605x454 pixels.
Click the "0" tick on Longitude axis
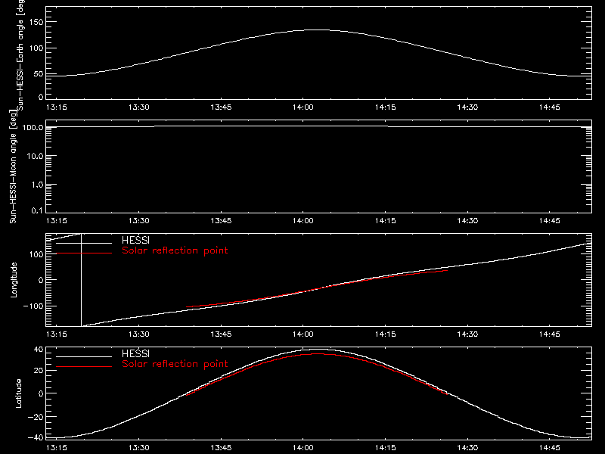pyautogui.click(x=41, y=280)
